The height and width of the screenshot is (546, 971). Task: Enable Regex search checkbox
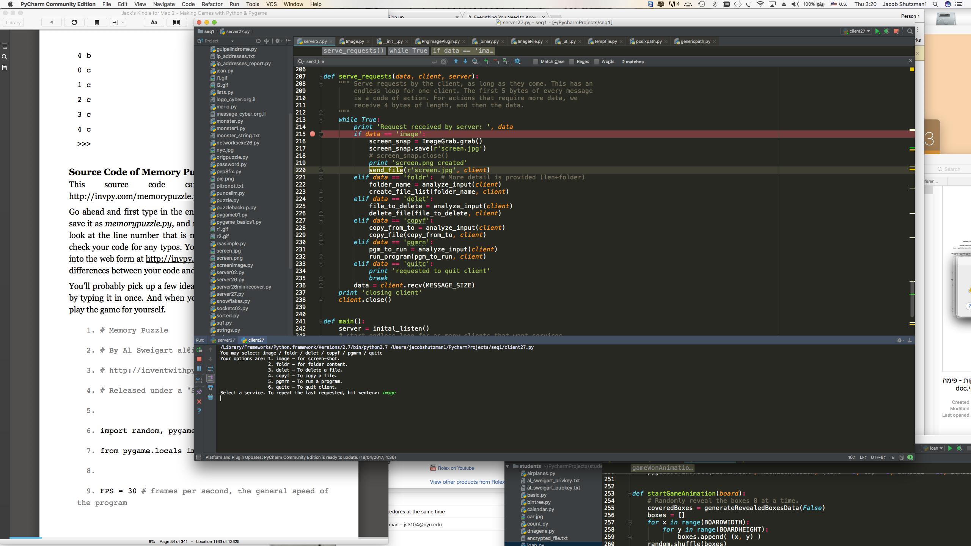[x=572, y=61]
